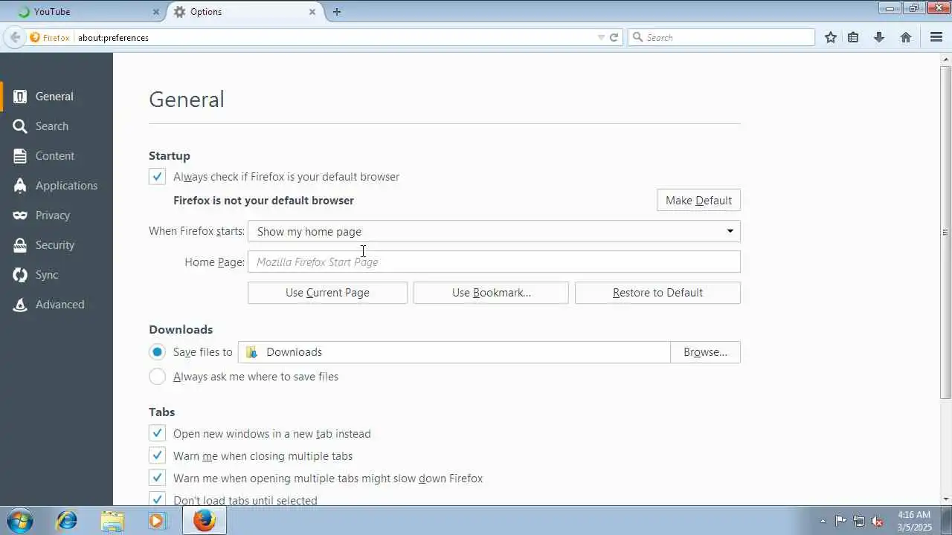The width and height of the screenshot is (952, 535).
Task: Click the muted volume tray icon
Action: coord(878,521)
